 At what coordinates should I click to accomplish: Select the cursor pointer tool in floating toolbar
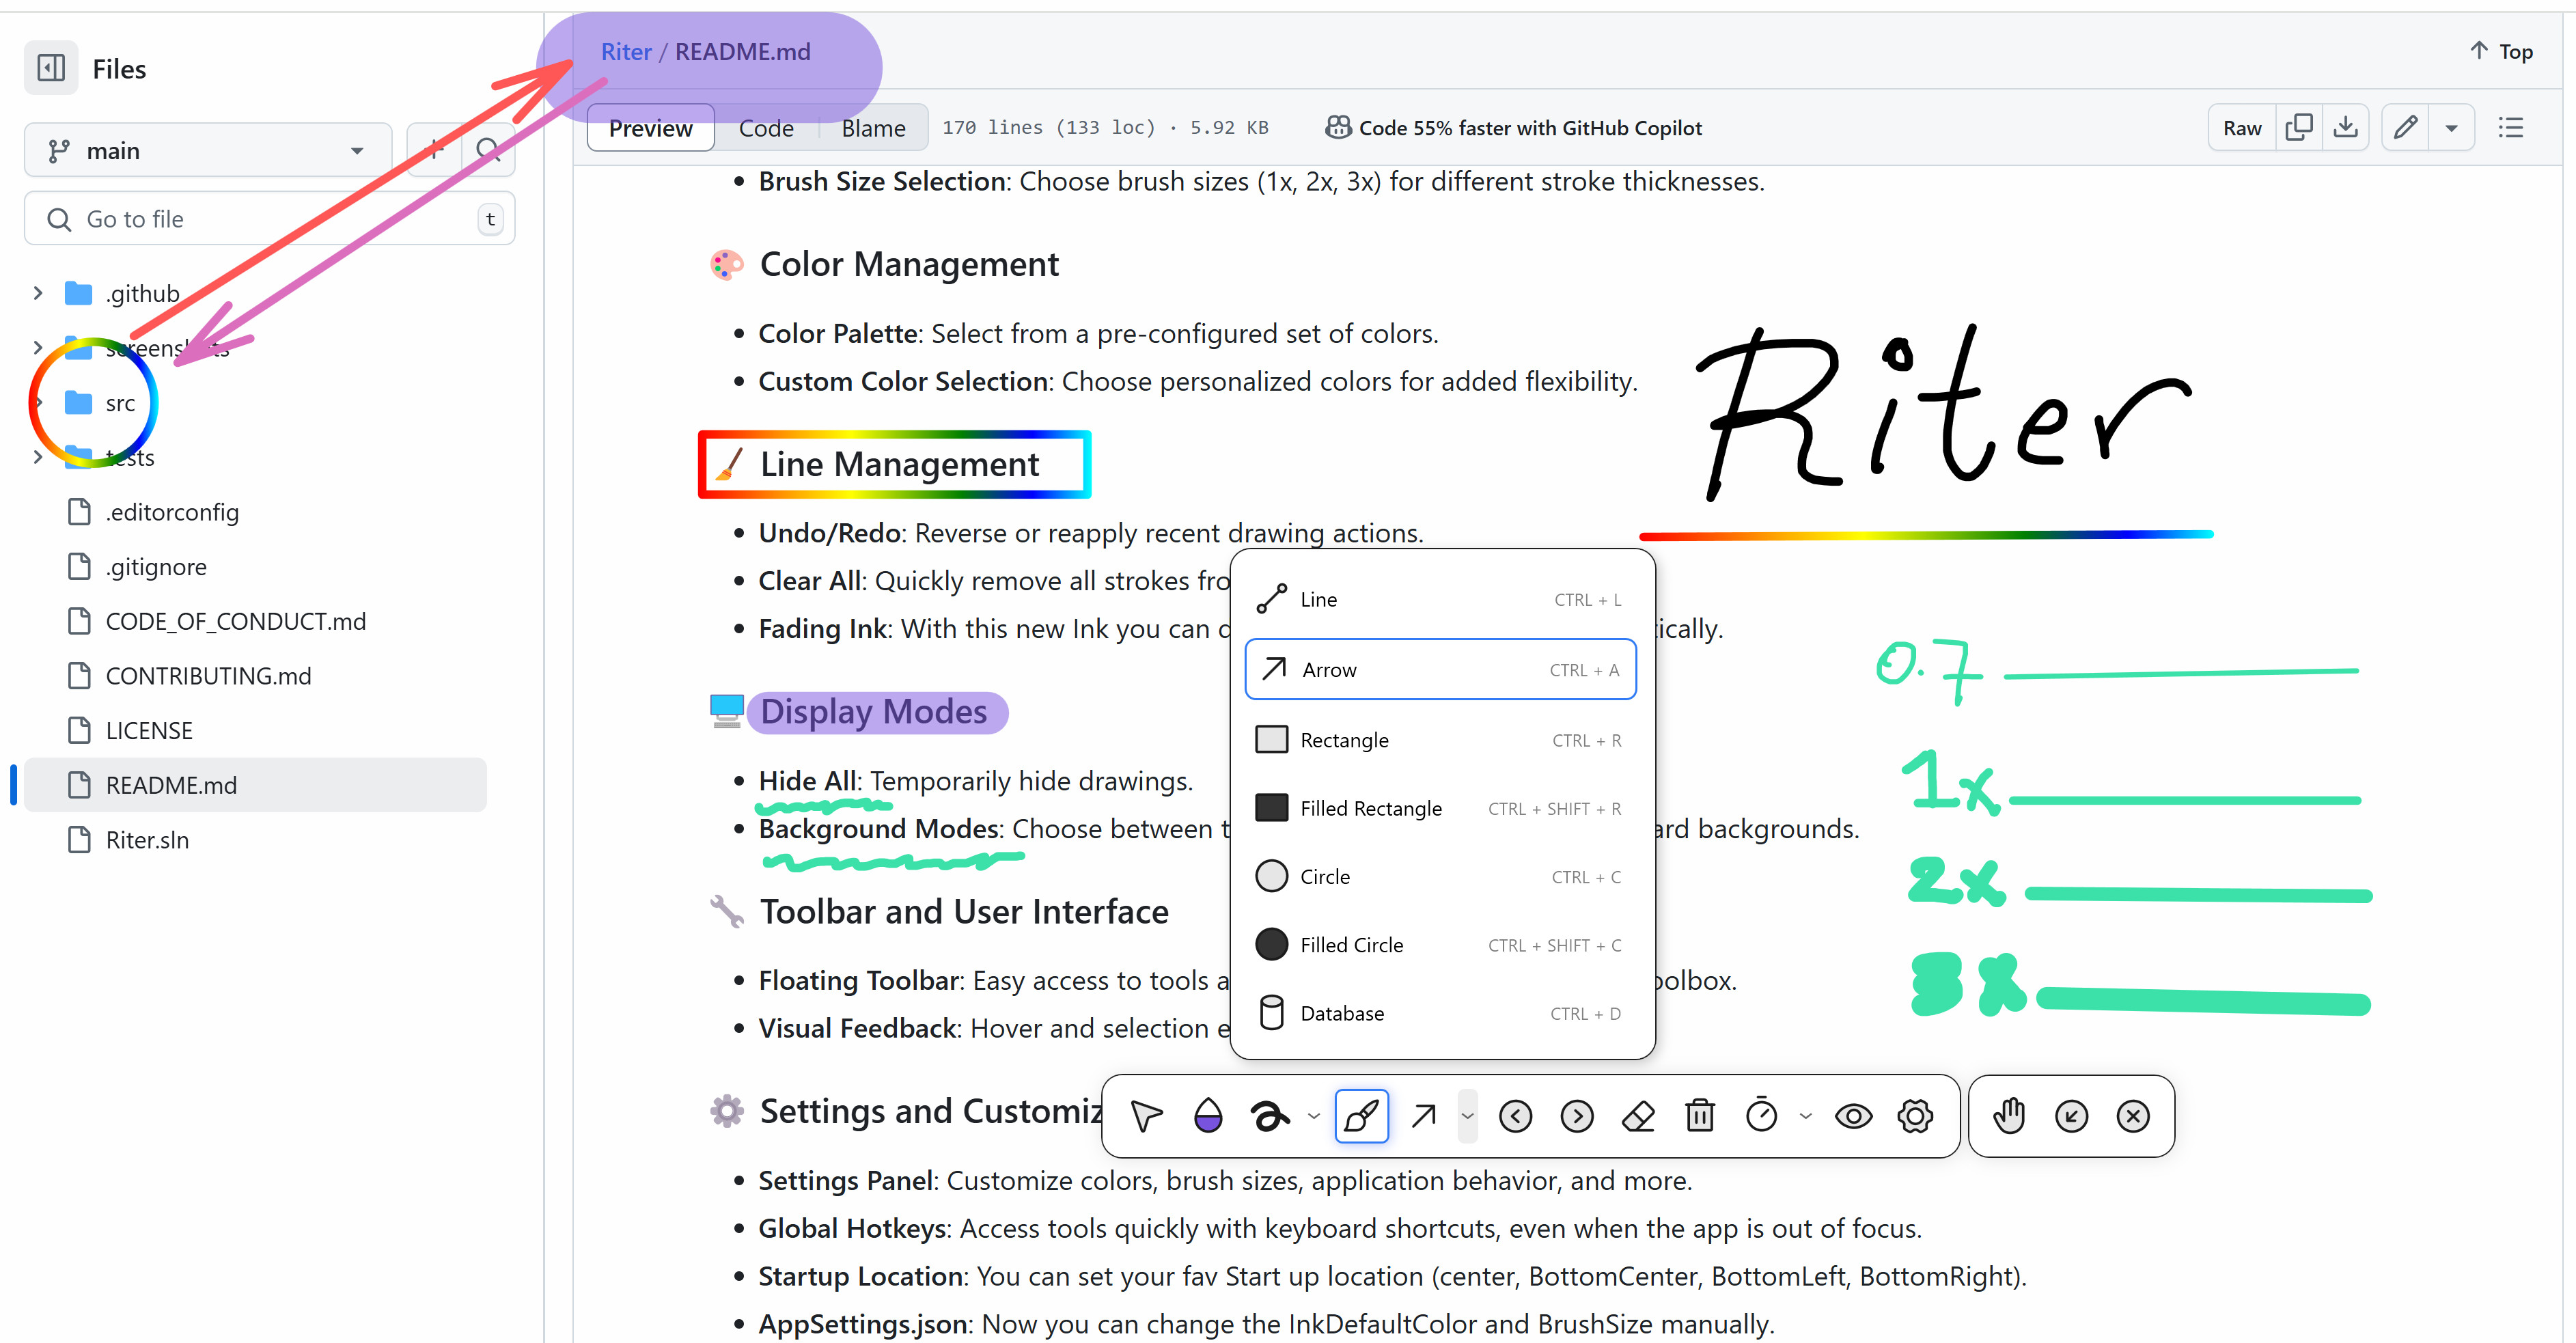[1146, 1116]
